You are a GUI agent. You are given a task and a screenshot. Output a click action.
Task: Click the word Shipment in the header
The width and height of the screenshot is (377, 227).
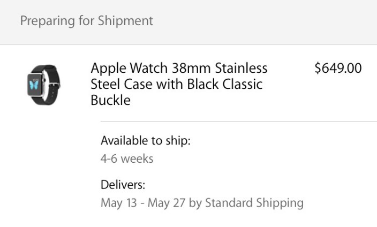[x=126, y=21]
